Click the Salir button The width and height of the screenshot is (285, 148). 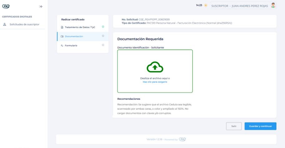pyautogui.click(x=234, y=126)
